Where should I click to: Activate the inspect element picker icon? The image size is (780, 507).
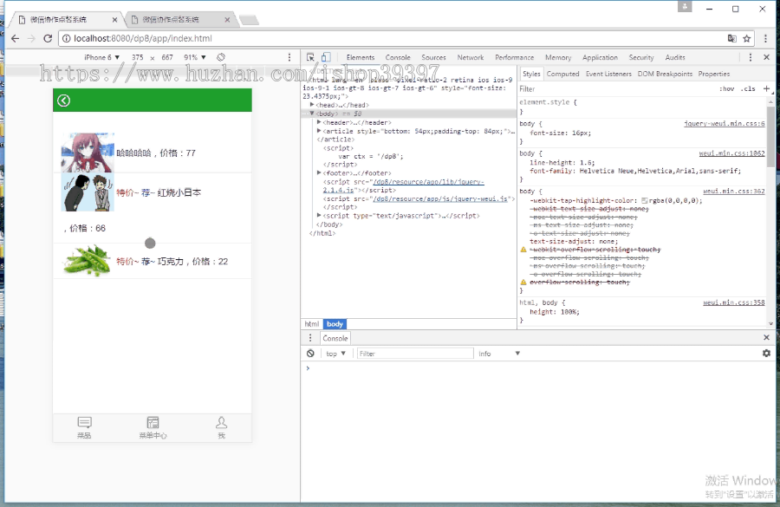click(x=310, y=57)
